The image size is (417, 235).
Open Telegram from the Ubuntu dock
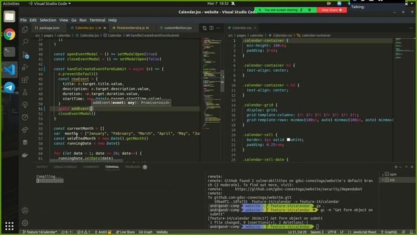[9, 87]
